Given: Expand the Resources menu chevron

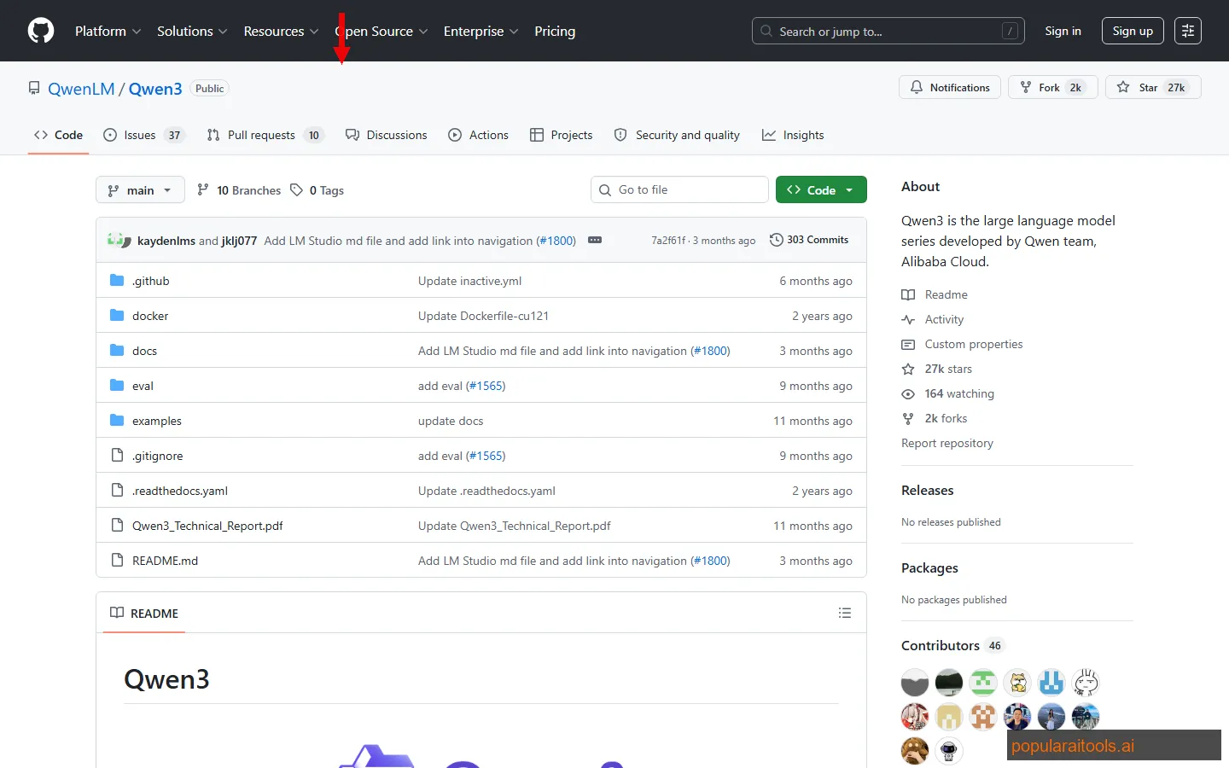Looking at the screenshot, I should [x=314, y=32].
